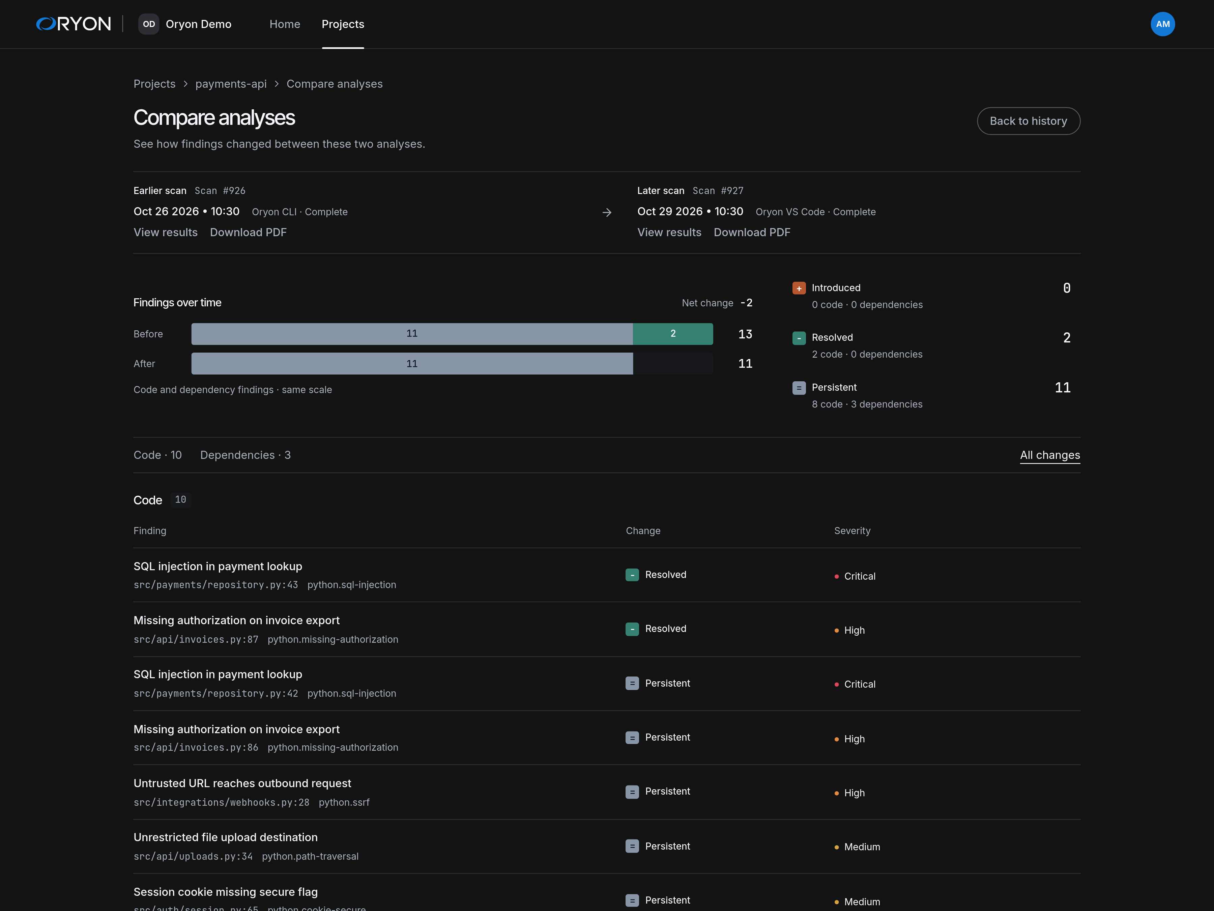This screenshot has width=1214, height=911.
Task: Click the arrow between the two scans
Action: tap(607, 213)
